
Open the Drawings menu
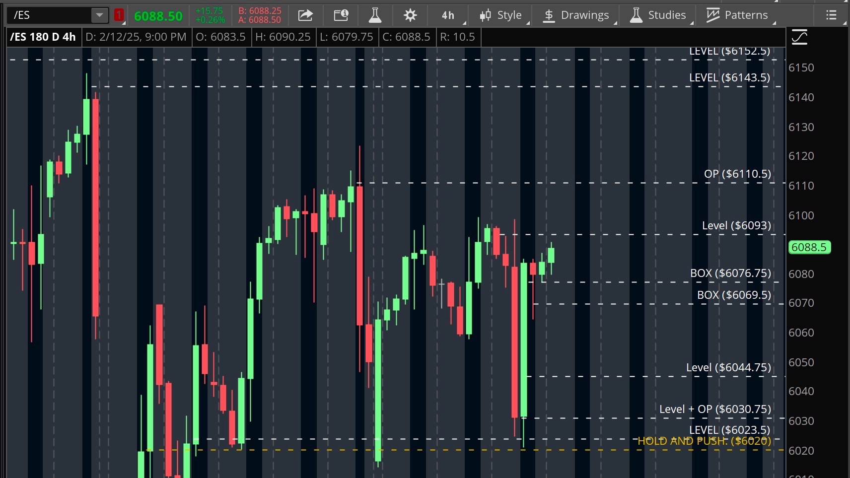click(x=576, y=15)
